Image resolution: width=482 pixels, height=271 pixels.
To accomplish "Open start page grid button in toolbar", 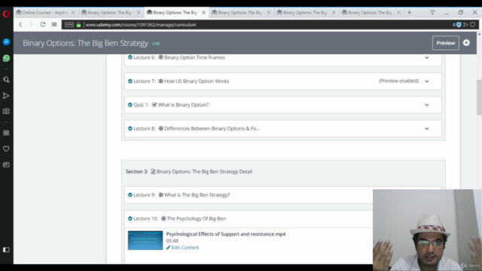I will point(54,25).
